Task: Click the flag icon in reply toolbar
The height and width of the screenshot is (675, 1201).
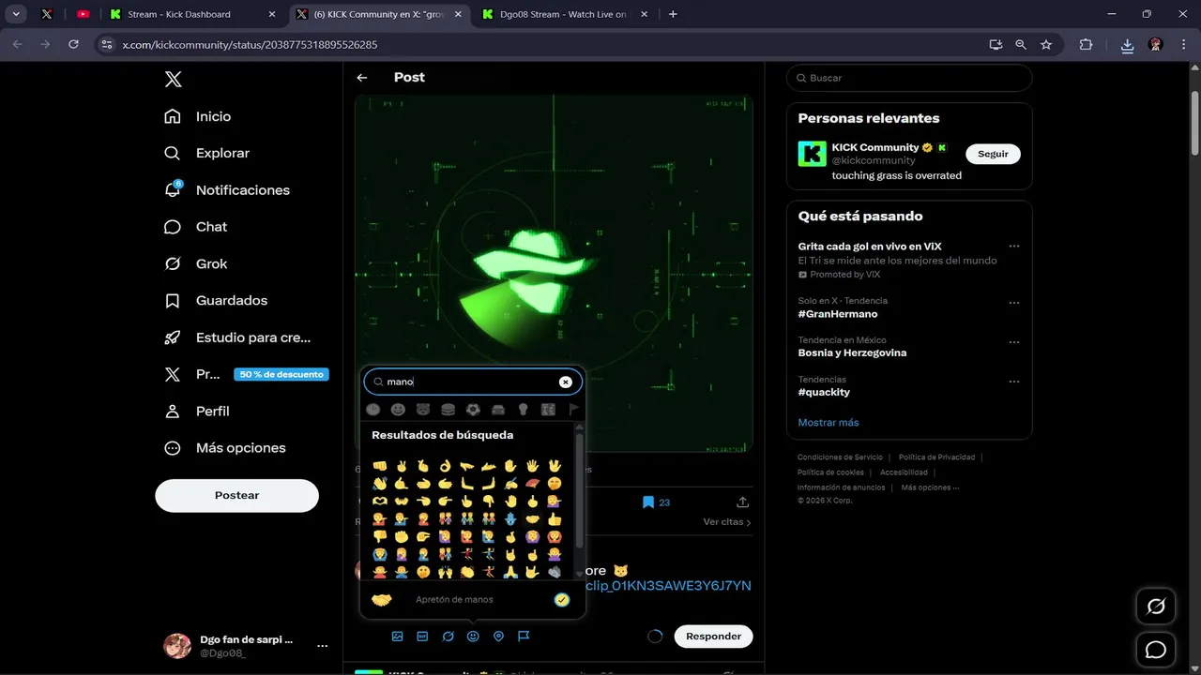Action: pos(524,636)
